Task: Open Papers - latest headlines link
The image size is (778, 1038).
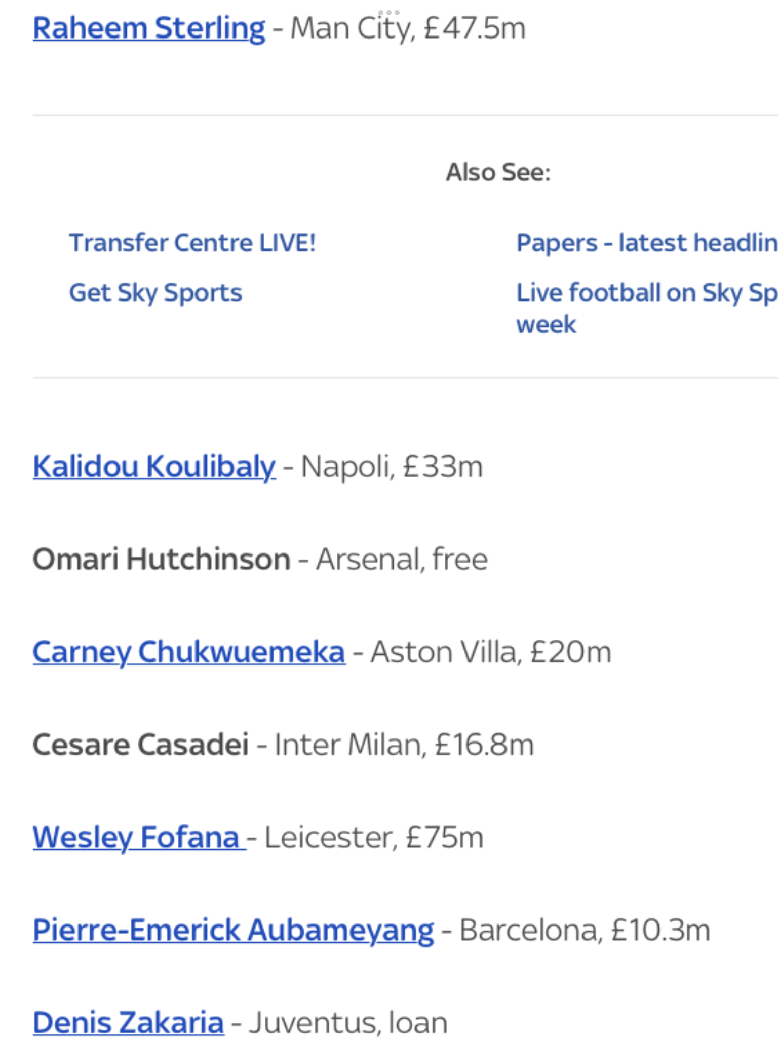Action: tap(647, 242)
